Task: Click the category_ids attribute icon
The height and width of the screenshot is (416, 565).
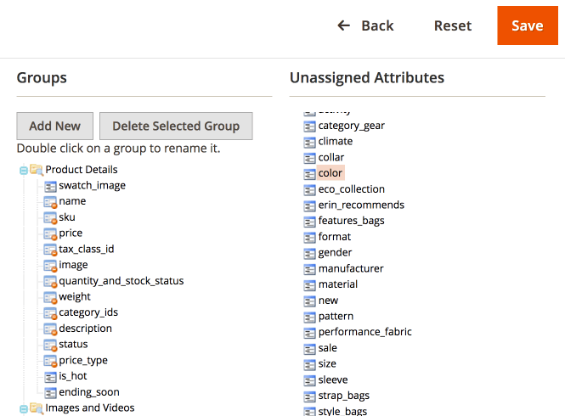Action: (50, 313)
